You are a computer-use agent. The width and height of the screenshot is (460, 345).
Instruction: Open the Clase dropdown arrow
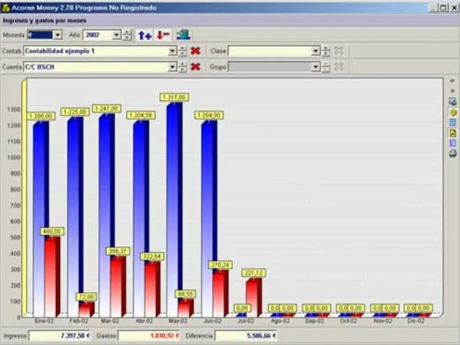coord(316,51)
